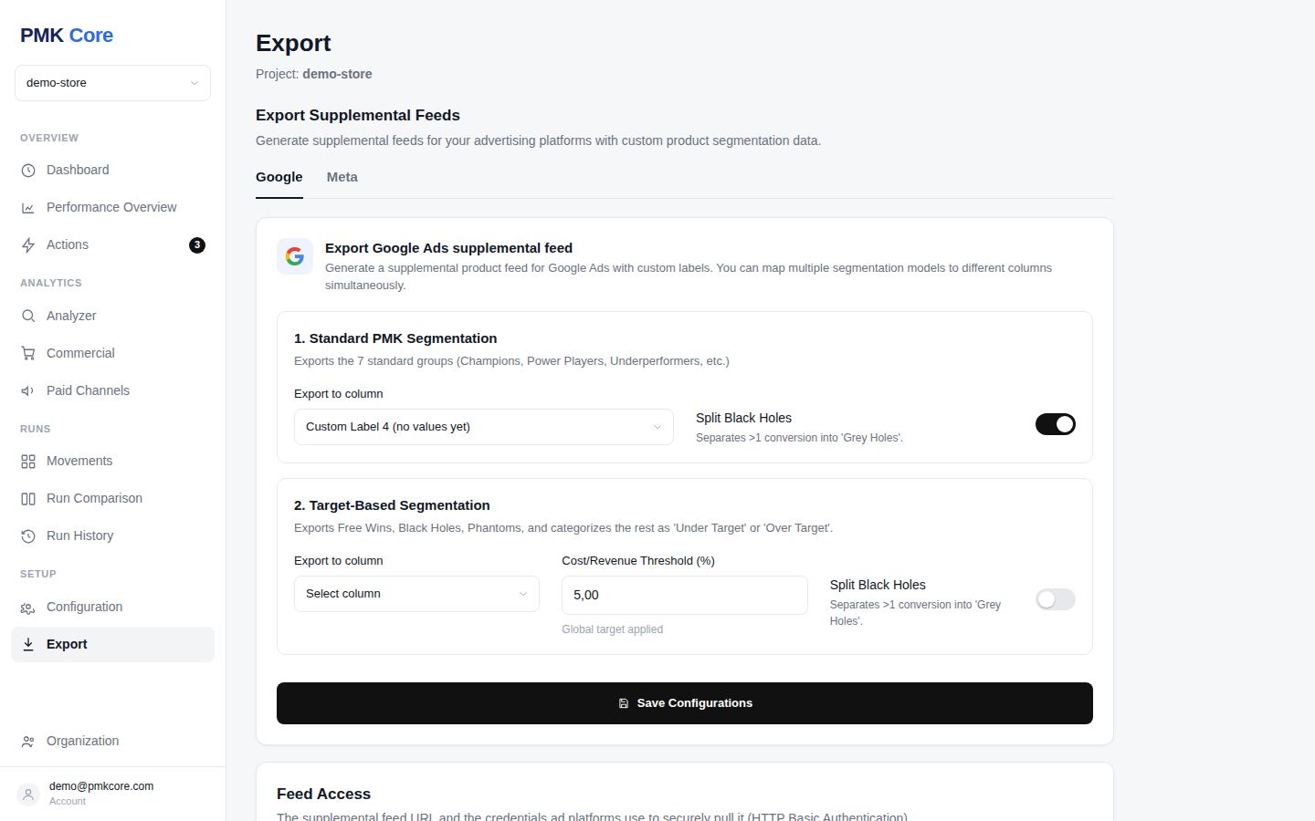Click the Run Comparison columns icon
Screen dimensions: 1315x821
point(28,499)
